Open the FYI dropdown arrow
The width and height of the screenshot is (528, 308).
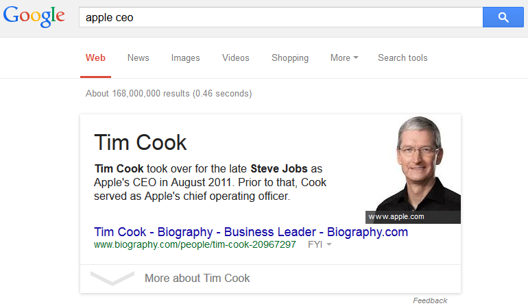(x=329, y=244)
